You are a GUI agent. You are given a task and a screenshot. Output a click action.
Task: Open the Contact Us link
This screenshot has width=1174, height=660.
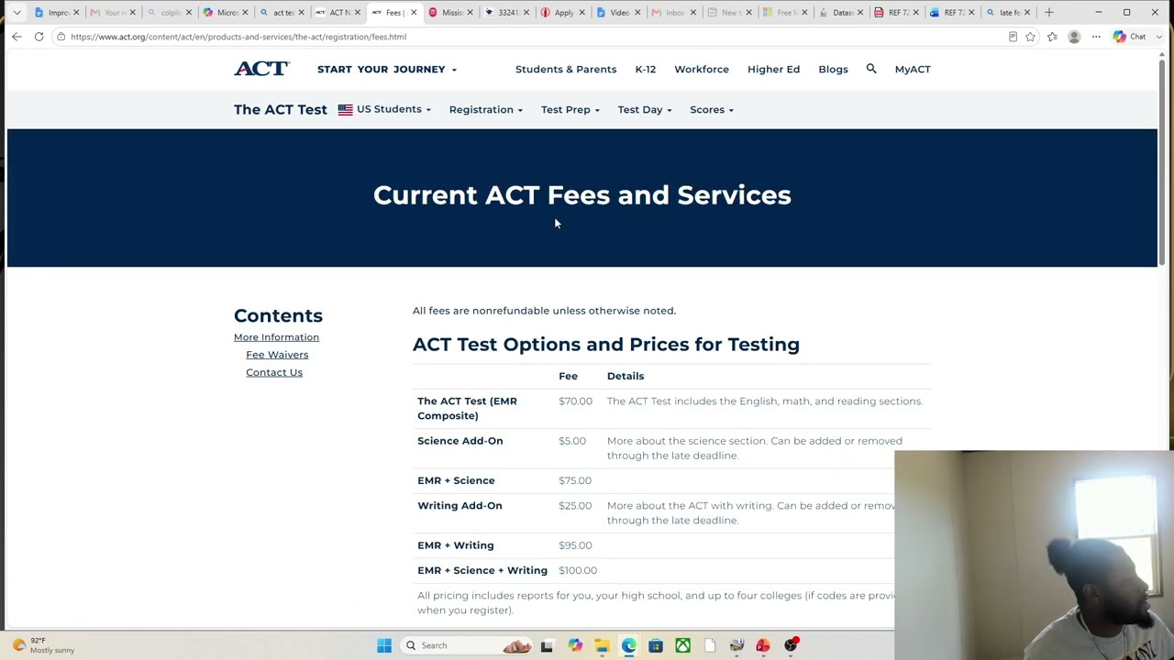click(x=274, y=372)
